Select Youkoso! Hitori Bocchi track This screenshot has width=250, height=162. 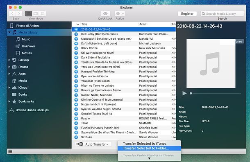tap(124, 81)
